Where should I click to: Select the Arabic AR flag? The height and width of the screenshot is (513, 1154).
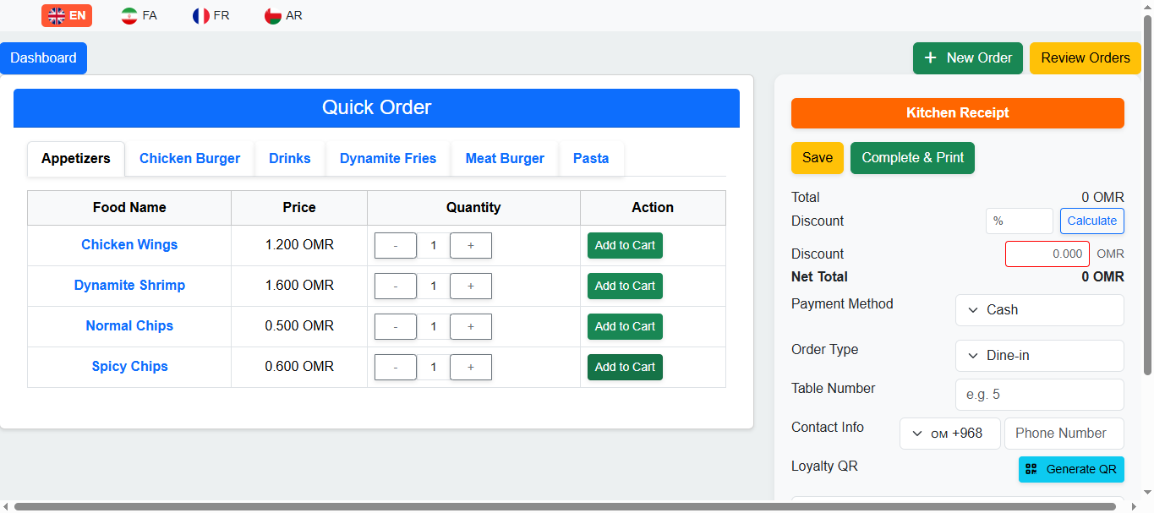coord(283,15)
